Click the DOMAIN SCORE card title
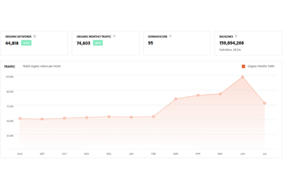 coord(157,36)
